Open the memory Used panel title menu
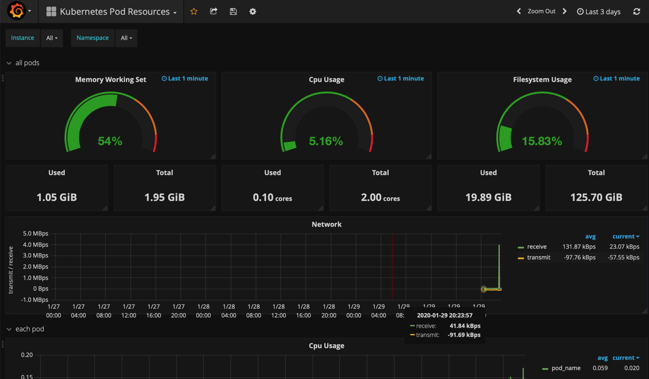The height and width of the screenshot is (379, 649). click(x=57, y=173)
